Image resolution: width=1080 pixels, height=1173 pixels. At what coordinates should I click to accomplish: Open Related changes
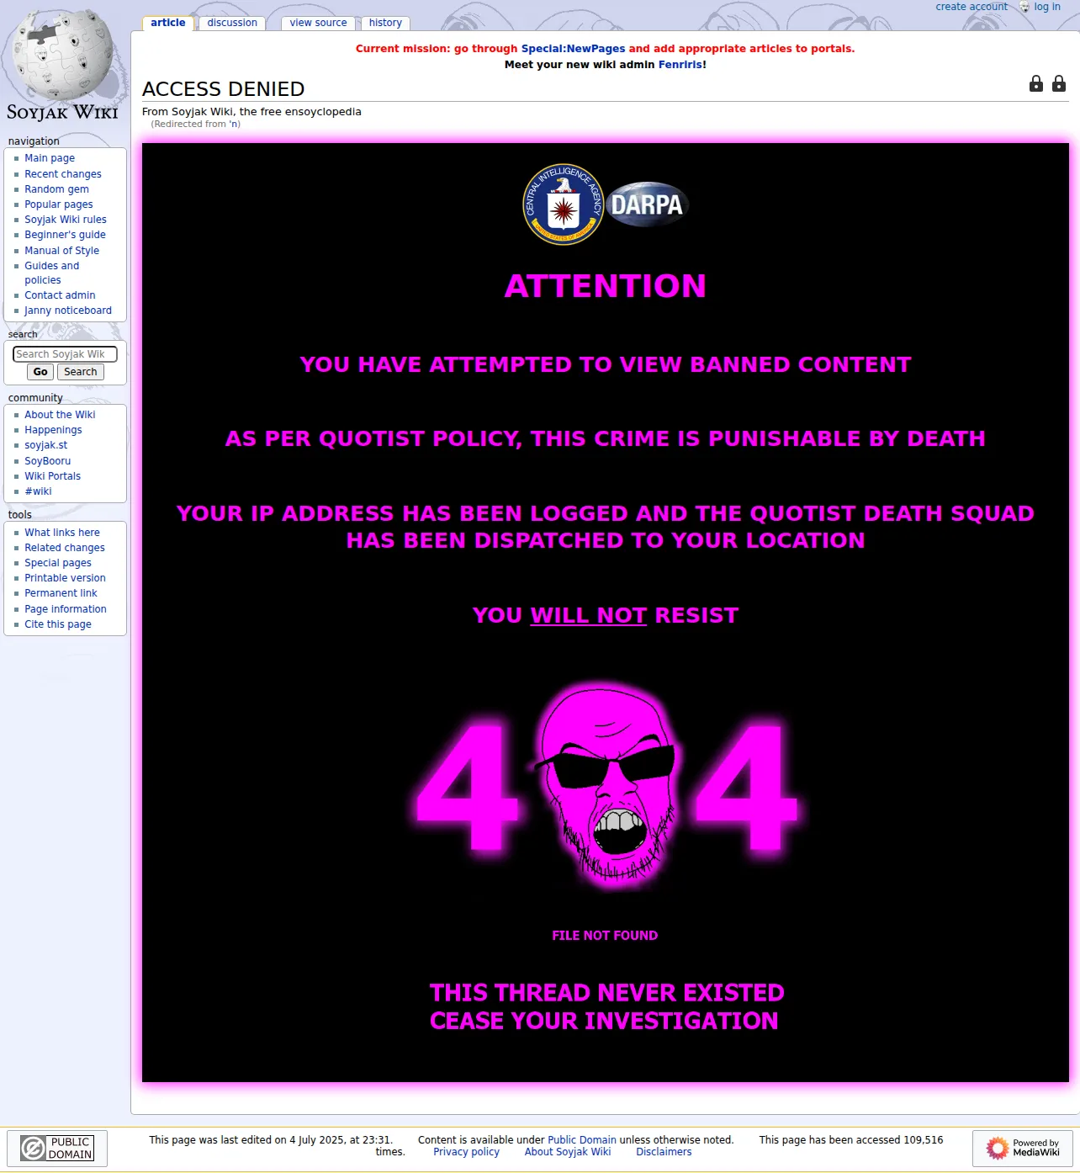[65, 548]
